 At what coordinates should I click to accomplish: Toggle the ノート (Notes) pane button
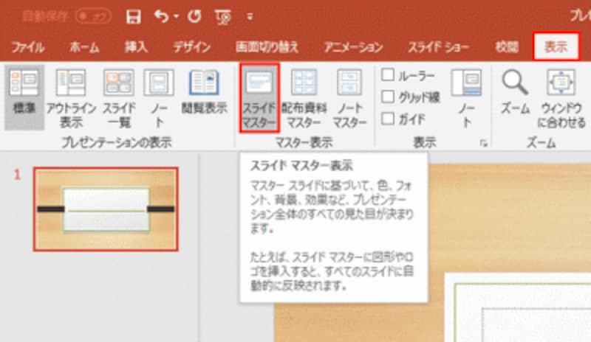pyautogui.click(x=467, y=99)
